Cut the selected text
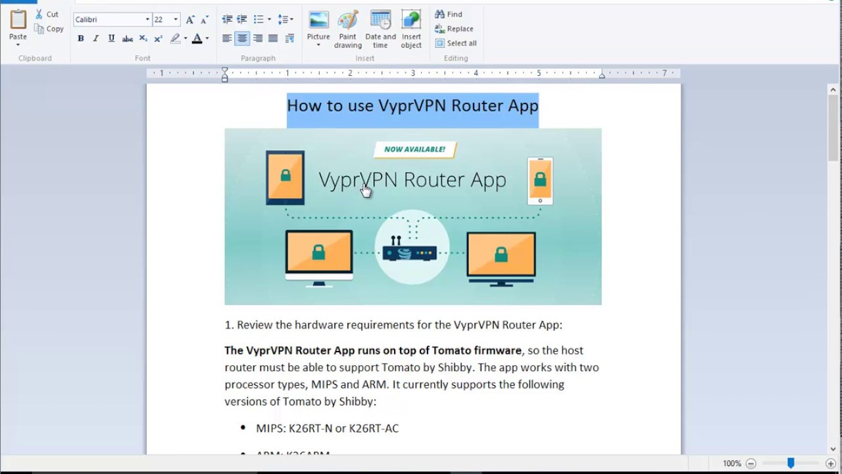This screenshot has width=842, height=474. point(47,14)
